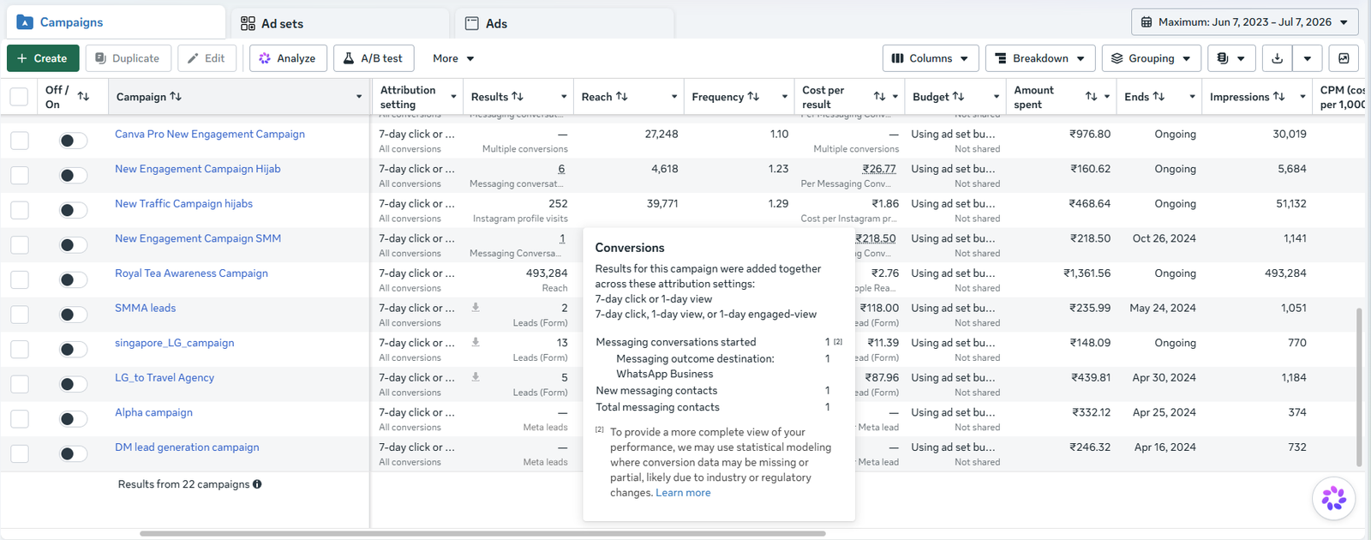Sort the table by Reach
This screenshot has height=540, width=1371.
click(x=622, y=97)
